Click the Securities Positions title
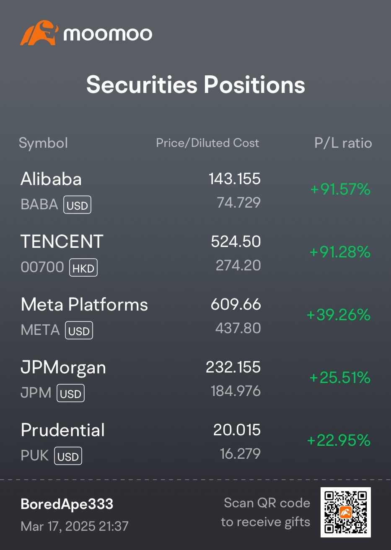Screen dimensions: 391x550 (196, 85)
